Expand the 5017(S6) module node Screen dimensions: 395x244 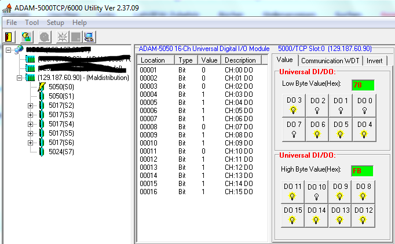click(x=31, y=143)
